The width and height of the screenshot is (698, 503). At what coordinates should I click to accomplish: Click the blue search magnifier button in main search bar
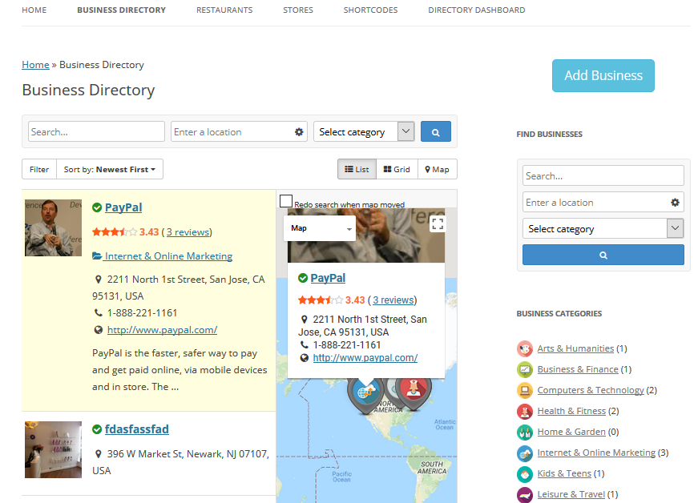435,132
